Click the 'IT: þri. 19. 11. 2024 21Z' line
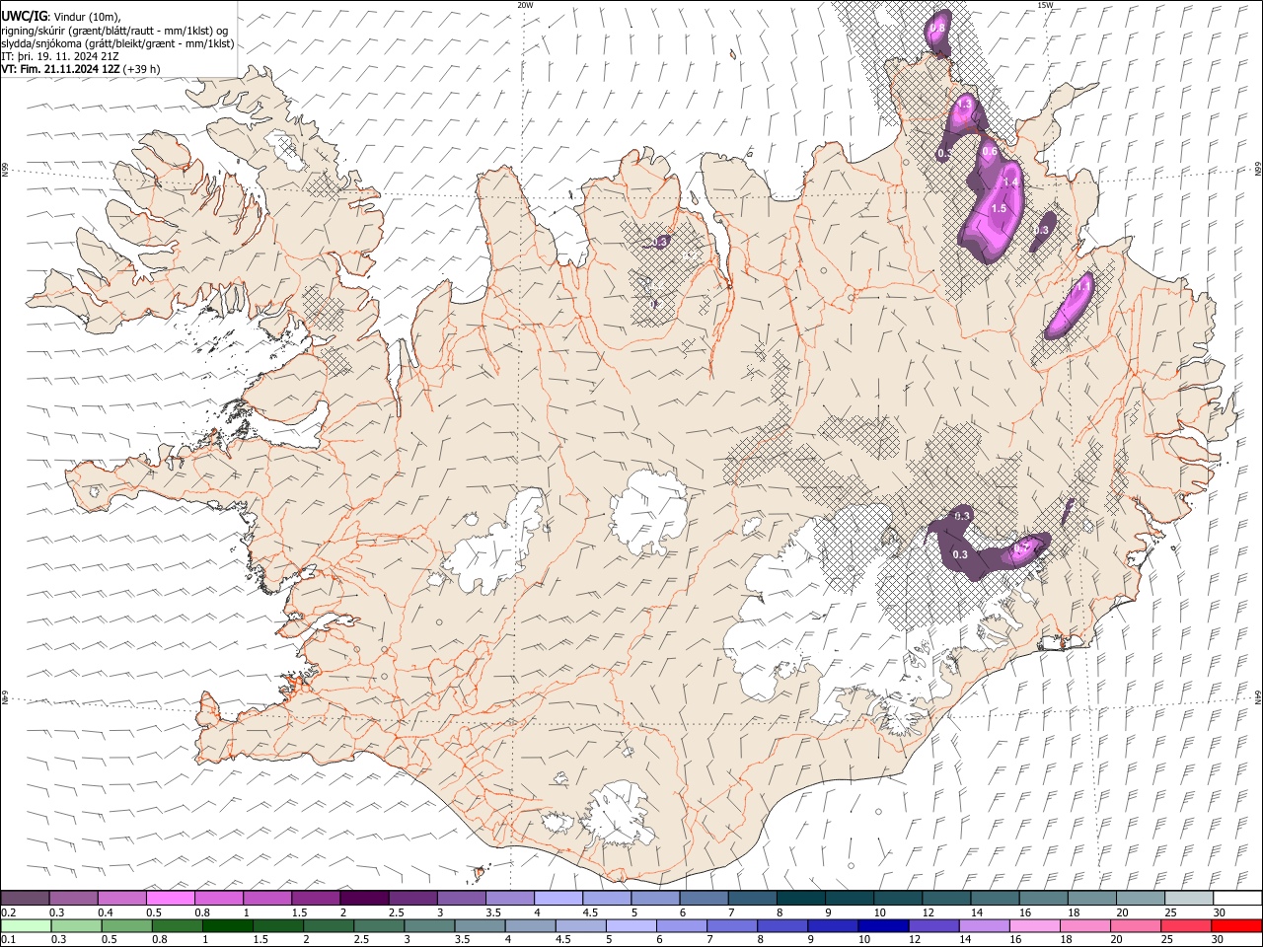The height and width of the screenshot is (947, 1263). 60,56
